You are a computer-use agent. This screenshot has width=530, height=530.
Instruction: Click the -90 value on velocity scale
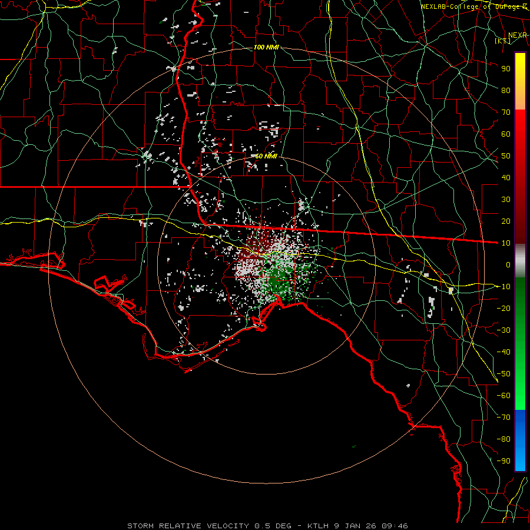(503, 461)
